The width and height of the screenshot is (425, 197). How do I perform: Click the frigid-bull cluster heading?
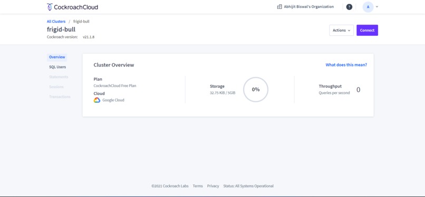(61, 29)
